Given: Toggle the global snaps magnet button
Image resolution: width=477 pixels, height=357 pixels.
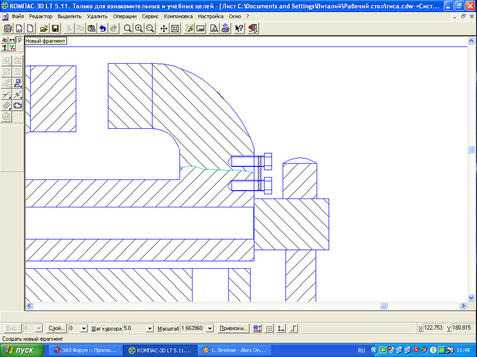Looking at the screenshot, I should [x=257, y=328].
